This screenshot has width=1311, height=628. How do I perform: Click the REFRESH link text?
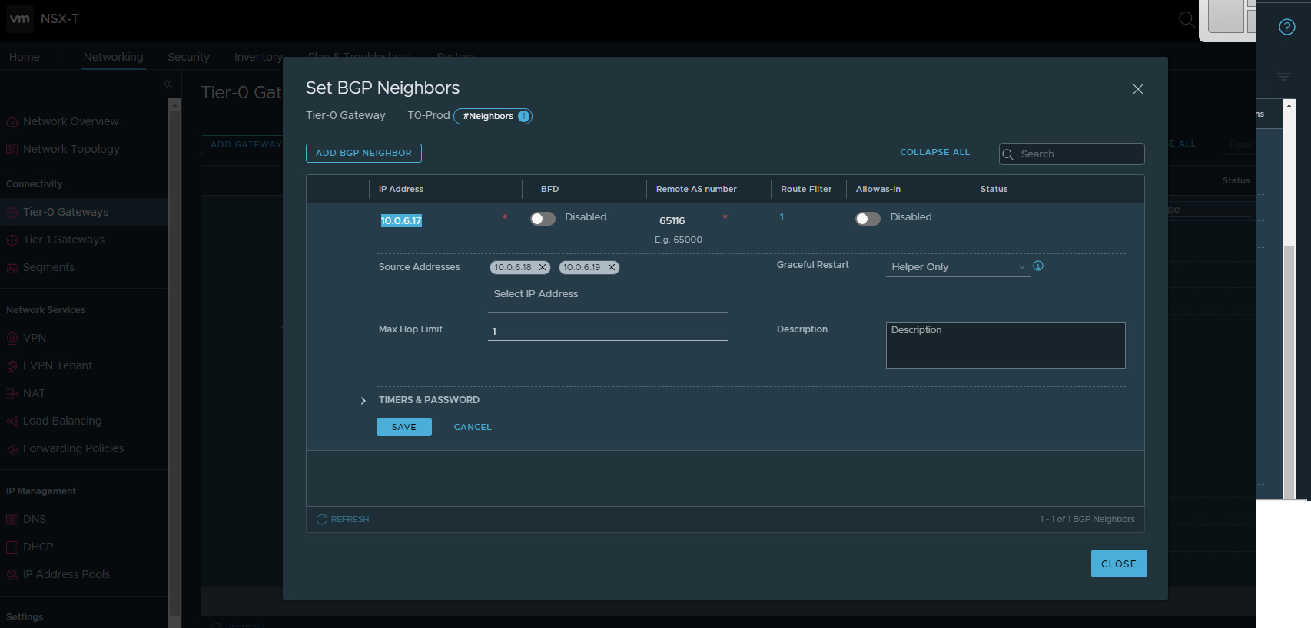[x=350, y=520]
